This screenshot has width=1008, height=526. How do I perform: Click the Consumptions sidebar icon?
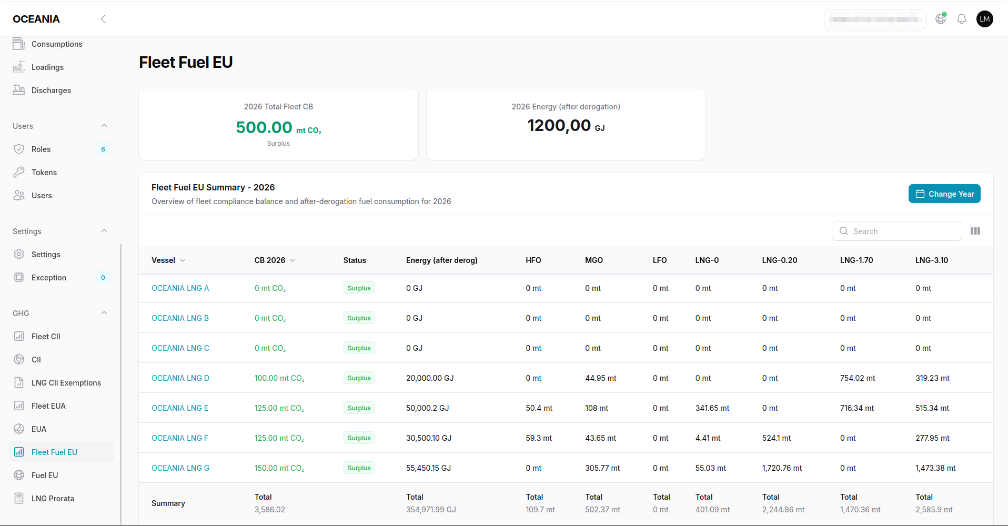(x=19, y=44)
